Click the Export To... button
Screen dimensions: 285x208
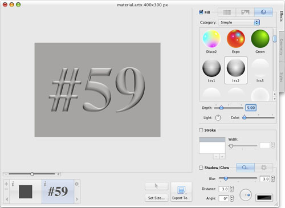point(181,192)
